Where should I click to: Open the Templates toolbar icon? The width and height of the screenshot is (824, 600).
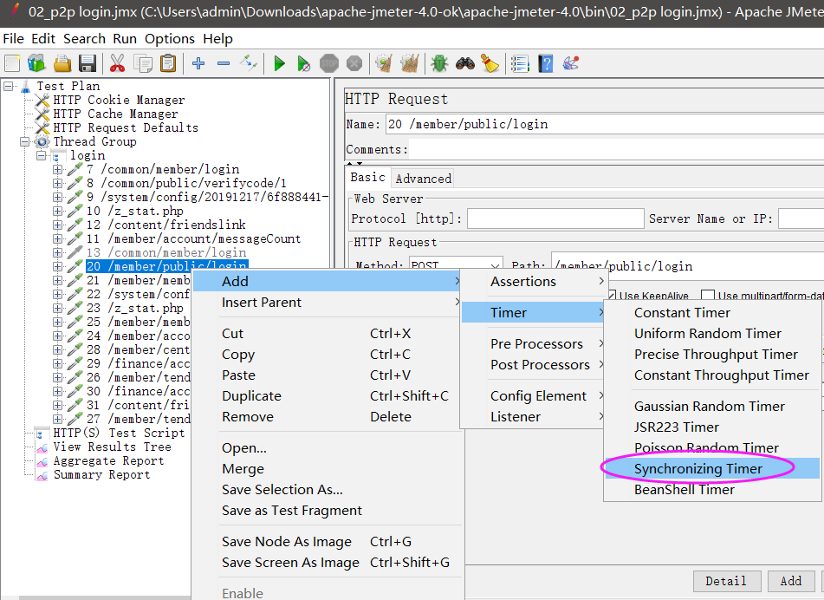coord(36,63)
